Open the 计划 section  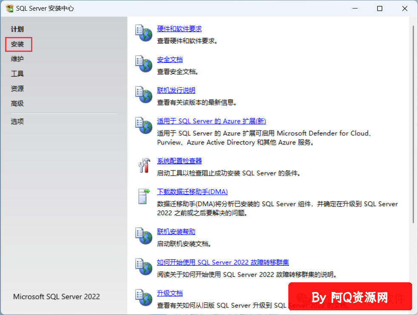17,29
